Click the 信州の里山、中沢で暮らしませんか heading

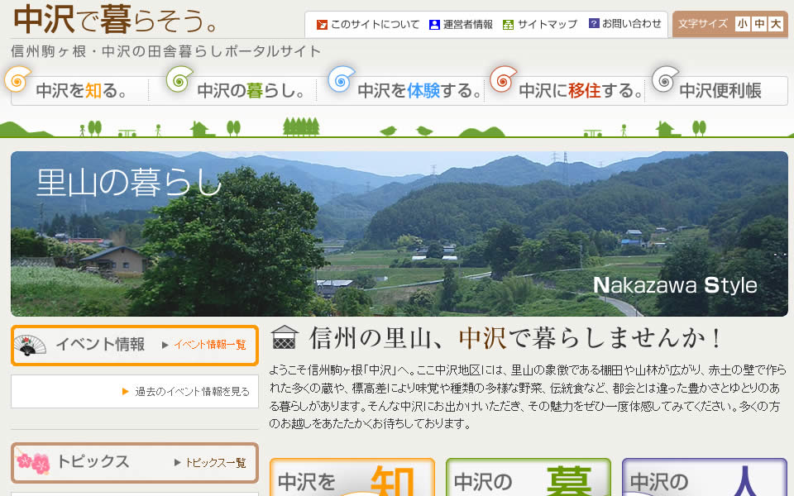(x=514, y=338)
